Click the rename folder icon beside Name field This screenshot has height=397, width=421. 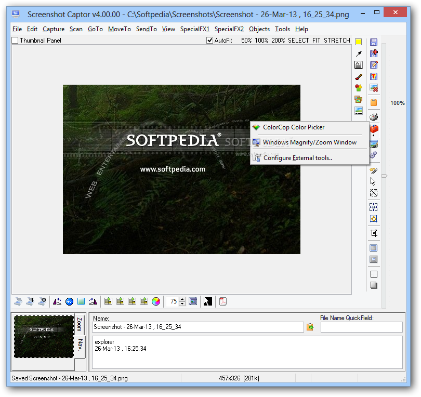pos(310,327)
